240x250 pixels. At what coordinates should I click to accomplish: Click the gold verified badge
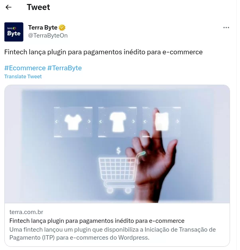(62, 28)
